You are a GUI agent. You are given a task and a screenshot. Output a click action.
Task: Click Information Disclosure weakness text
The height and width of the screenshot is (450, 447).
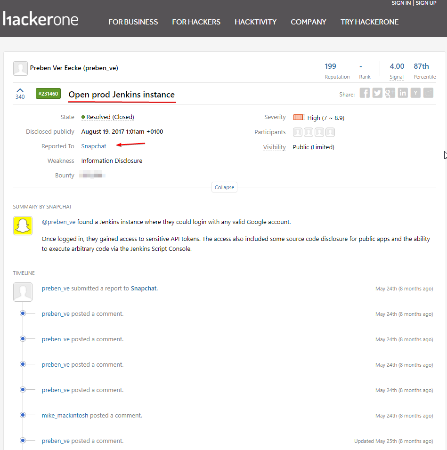pyautogui.click(x=112, y=161)
